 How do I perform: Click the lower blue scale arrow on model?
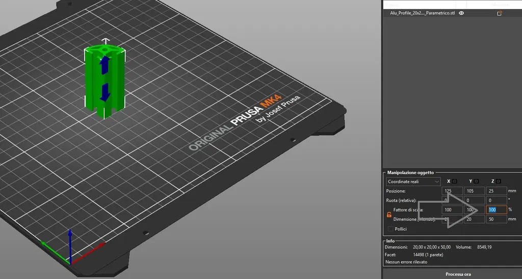[105, 92]
